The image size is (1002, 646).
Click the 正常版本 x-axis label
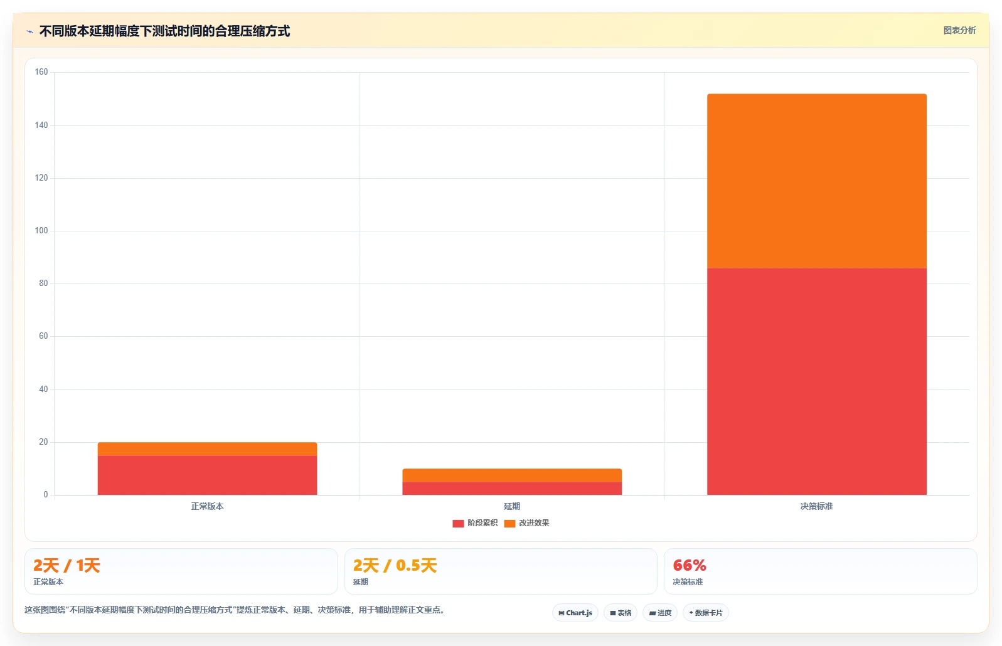click(207, 506)
